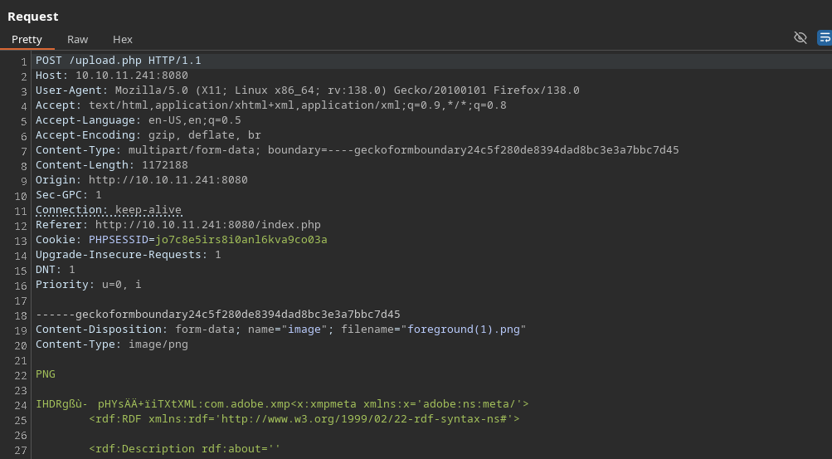The height and width of the screenshot is (459, 832).
Task: Select the Pretty tab
Action: (27, 39)
